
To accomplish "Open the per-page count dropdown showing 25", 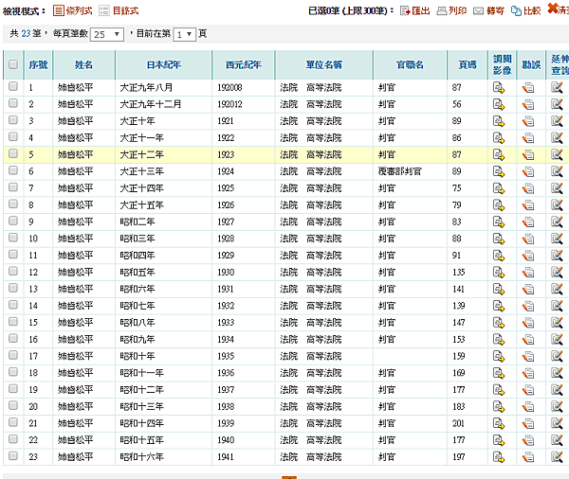I will point(106,34).
